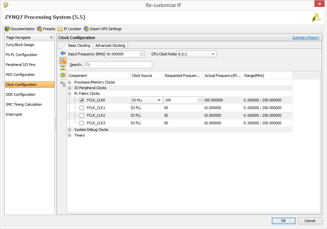This screenshot has height=229, width=327.
Task: Click the collapse all tree icon
Action: 63,68
